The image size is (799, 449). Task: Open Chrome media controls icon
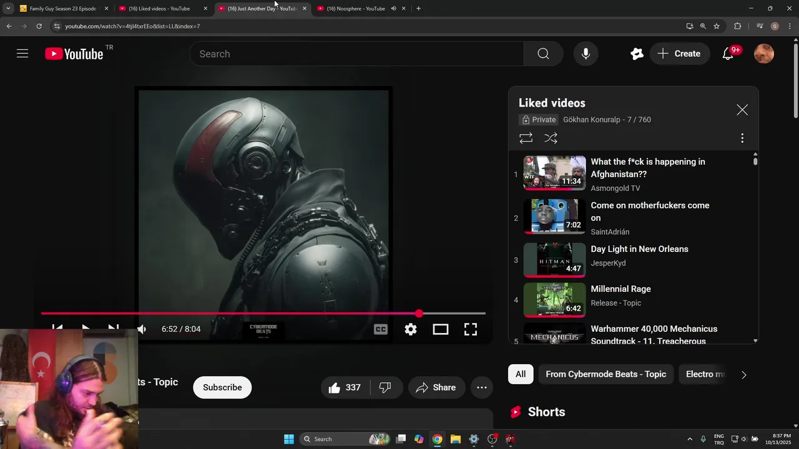(x=760, y=26)
